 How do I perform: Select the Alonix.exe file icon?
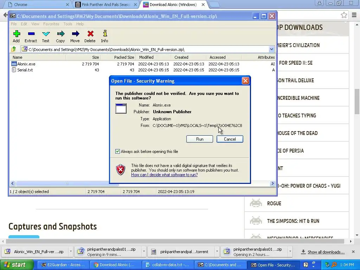coord(14,64)
